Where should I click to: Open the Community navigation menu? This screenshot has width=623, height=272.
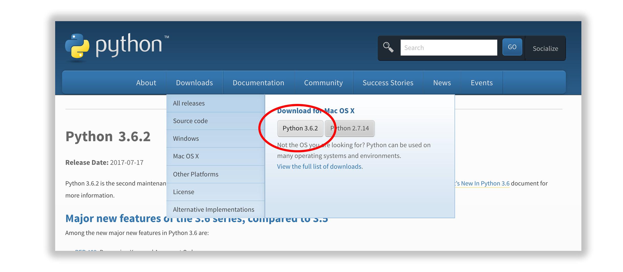[x=323, y=83]
